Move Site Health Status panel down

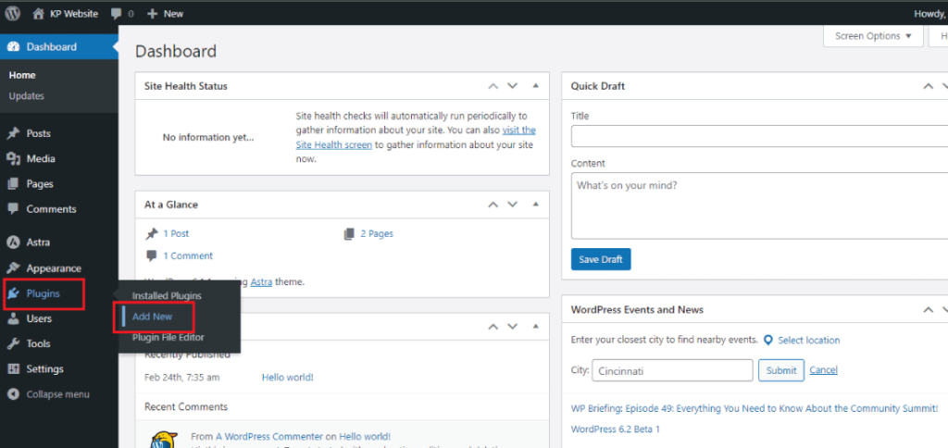point(512,86)
